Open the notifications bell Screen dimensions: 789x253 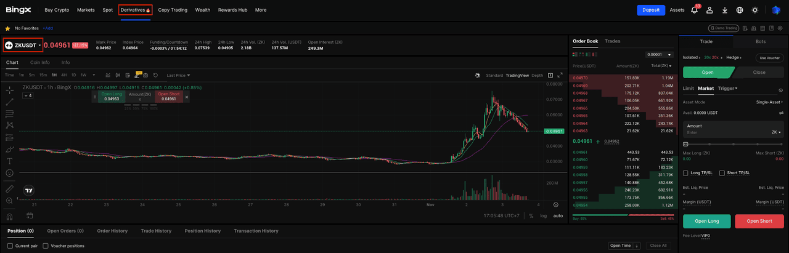click(x=695, y=10)
